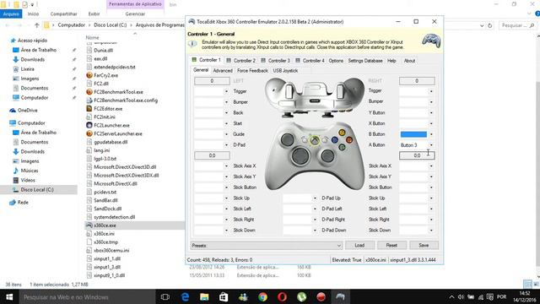This screenshot has width=540, height=304.
Task: Click the Músicas note icon under Computador
Action: pos(16,171)
